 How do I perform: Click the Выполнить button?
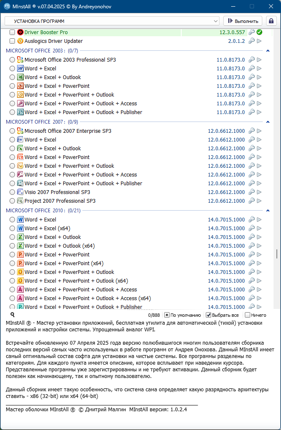coord(243,21)
